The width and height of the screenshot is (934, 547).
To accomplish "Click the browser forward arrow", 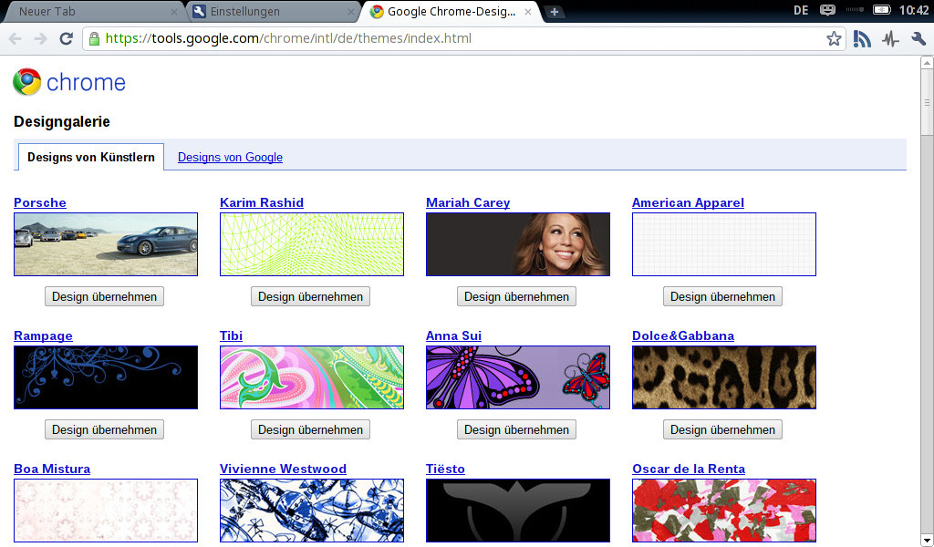I will [40, 38].
